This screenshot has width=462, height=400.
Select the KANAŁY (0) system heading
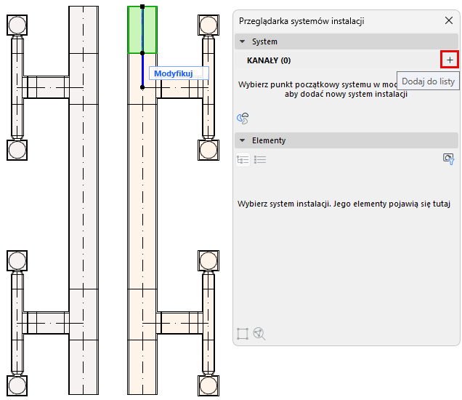pyautogui.click(x=269, y=60)
